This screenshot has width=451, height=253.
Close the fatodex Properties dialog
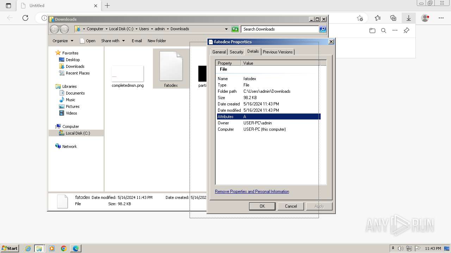[331, 42]
